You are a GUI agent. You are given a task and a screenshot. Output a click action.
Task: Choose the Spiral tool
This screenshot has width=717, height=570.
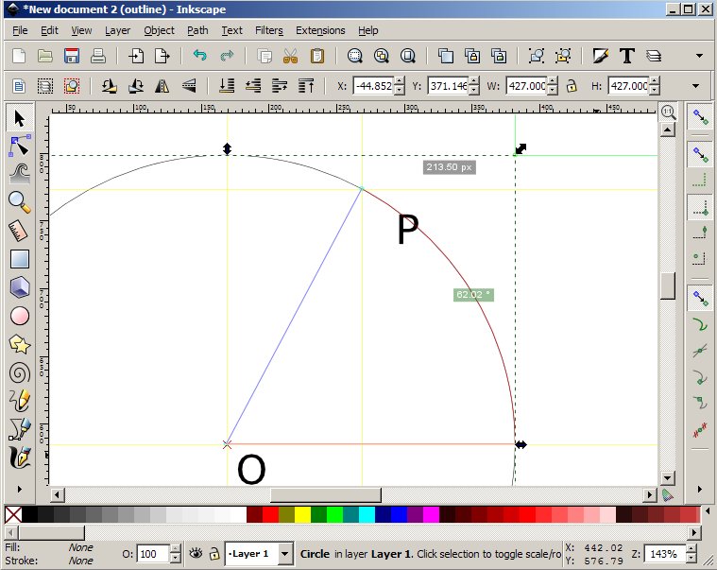(x=20, y=372)
